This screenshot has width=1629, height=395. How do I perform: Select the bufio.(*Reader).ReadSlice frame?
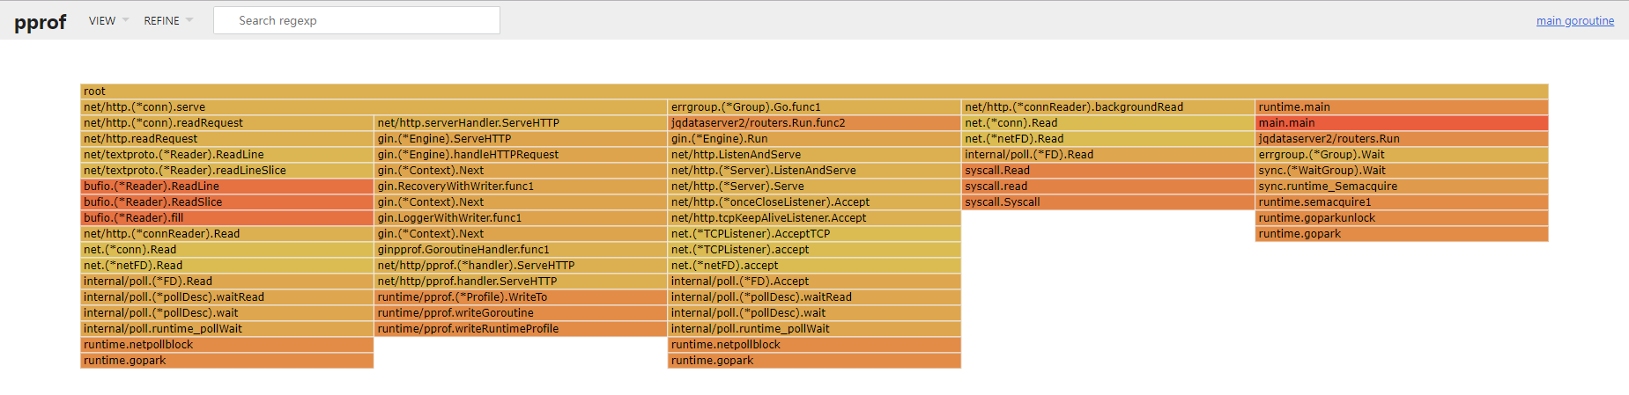coord(227,202)
